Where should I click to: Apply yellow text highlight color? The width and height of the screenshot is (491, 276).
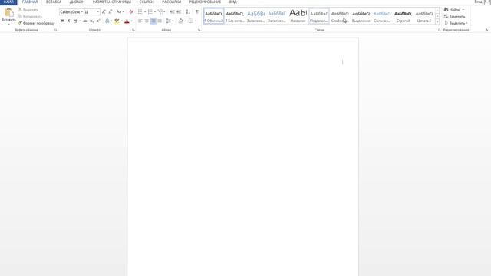click(117, 21)
